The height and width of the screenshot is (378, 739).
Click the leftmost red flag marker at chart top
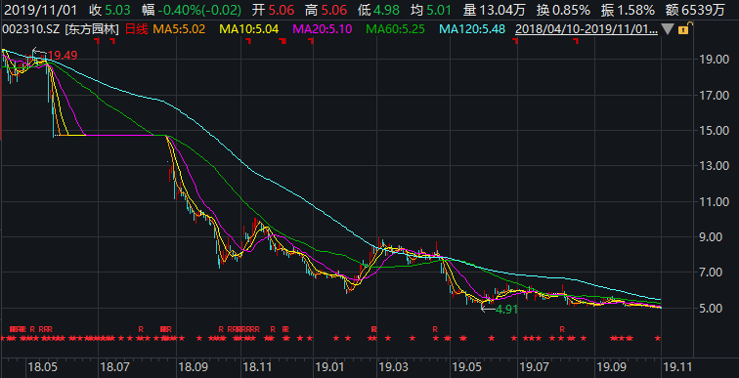[x=97, y=41]
